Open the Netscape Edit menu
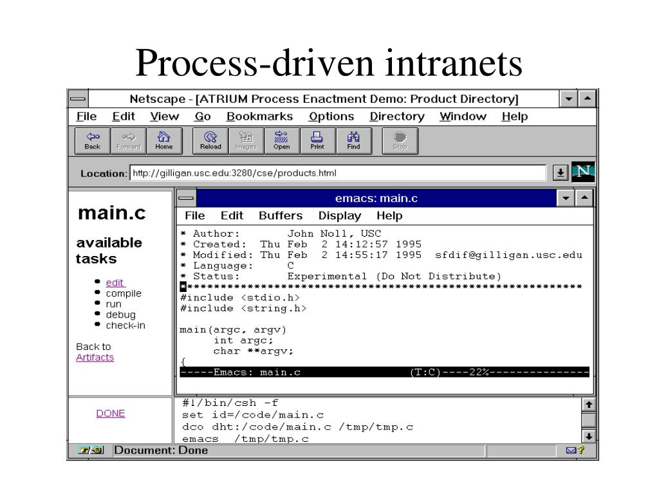Image resolution: width=659 pixels, height=494 pixels. [x=124, y=116]
